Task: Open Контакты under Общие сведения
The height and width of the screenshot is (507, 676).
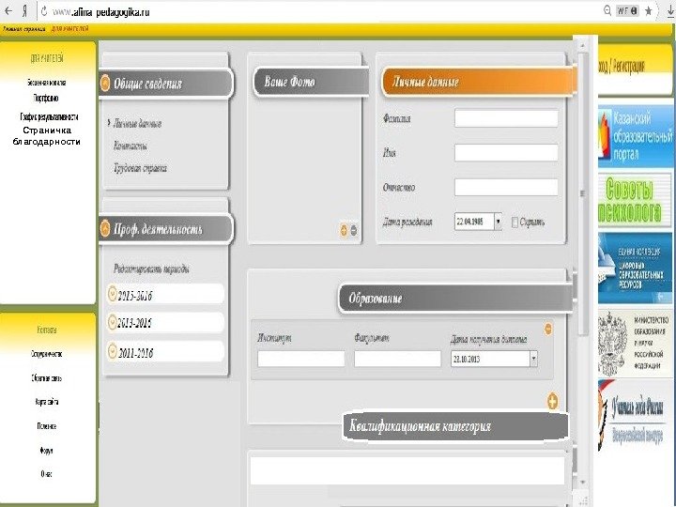Action: pyautogui.click(x=131, y=146)
